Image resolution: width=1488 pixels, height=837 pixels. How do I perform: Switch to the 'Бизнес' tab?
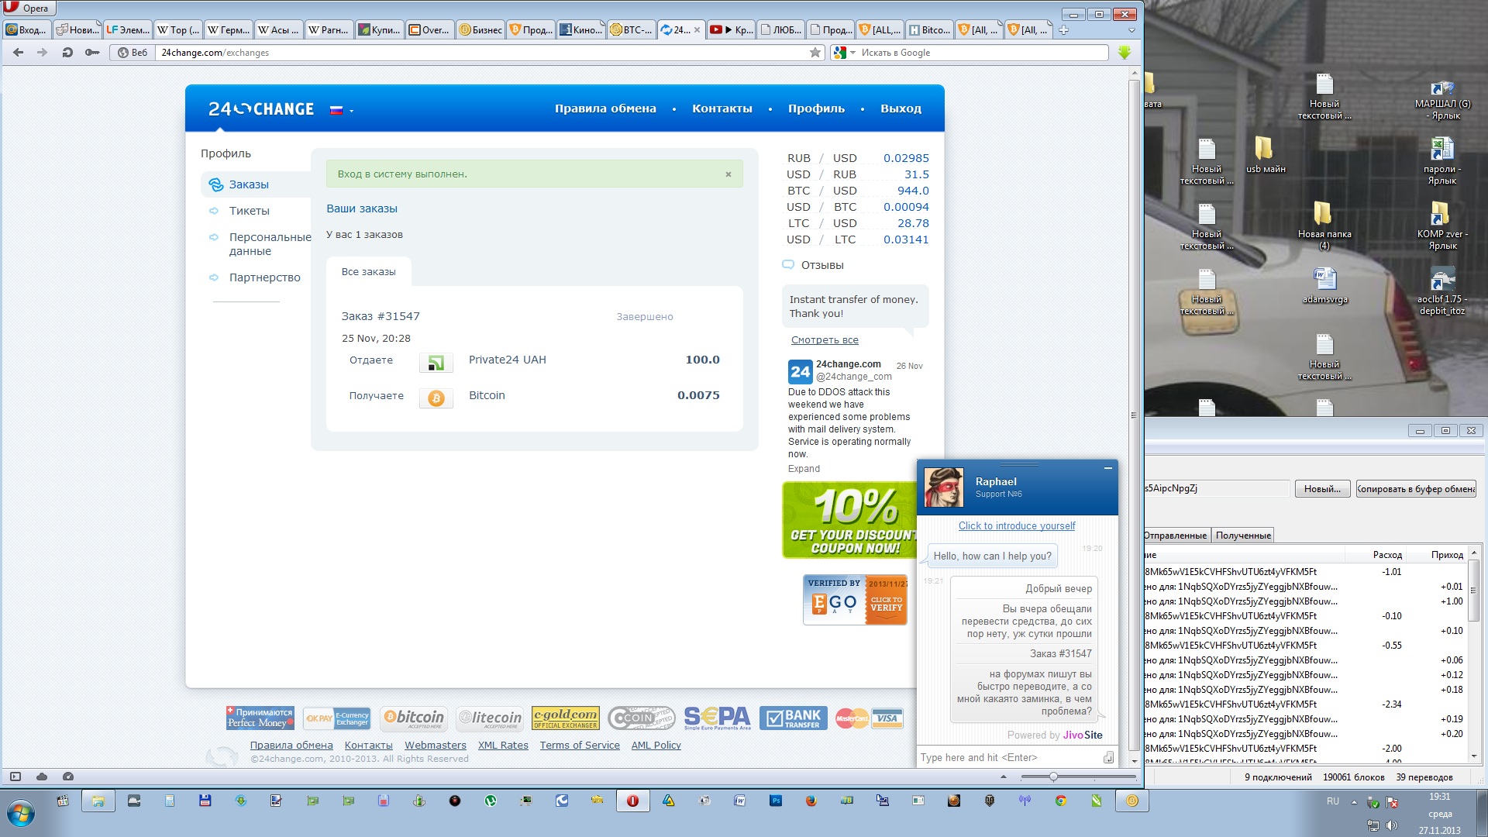480,30
